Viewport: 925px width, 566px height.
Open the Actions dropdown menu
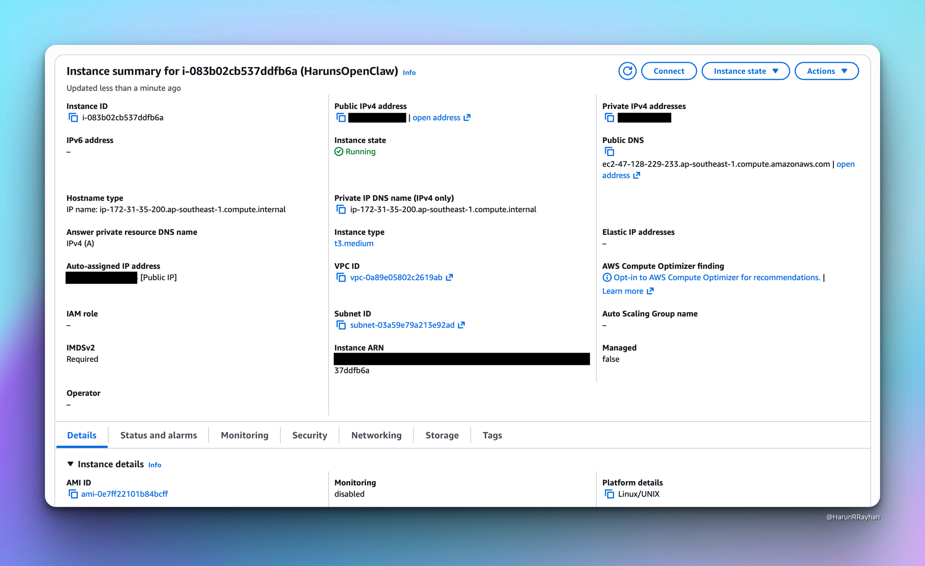(x=826, y=71)
